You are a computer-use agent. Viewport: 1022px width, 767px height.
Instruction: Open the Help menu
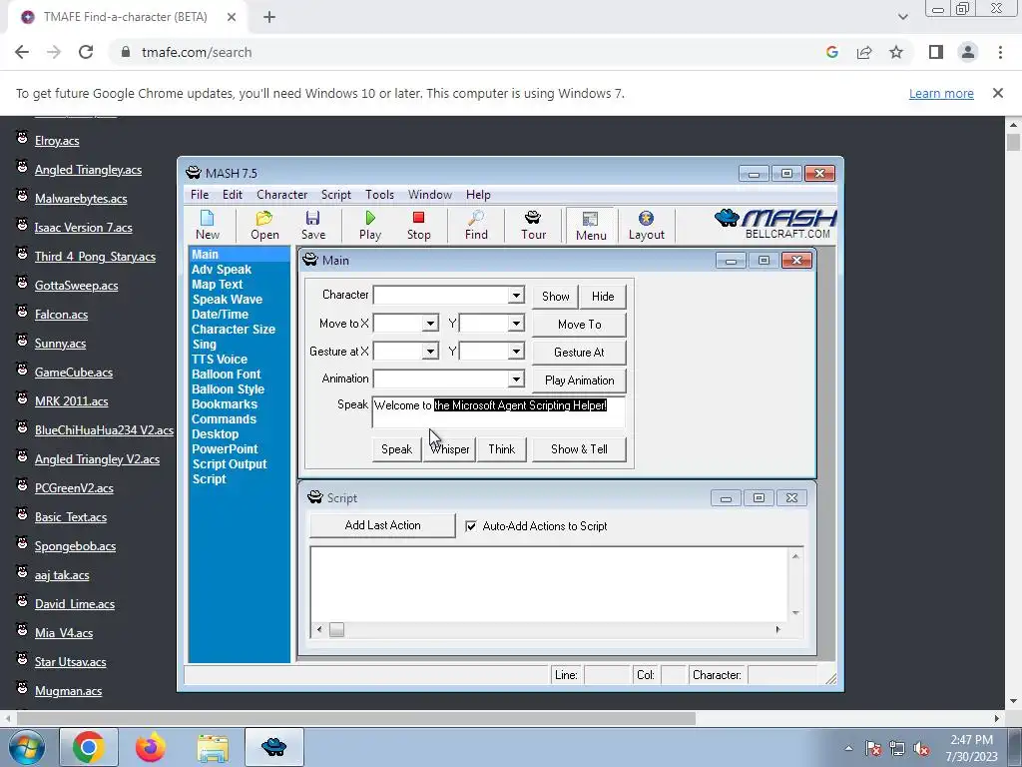coord(478,195)
